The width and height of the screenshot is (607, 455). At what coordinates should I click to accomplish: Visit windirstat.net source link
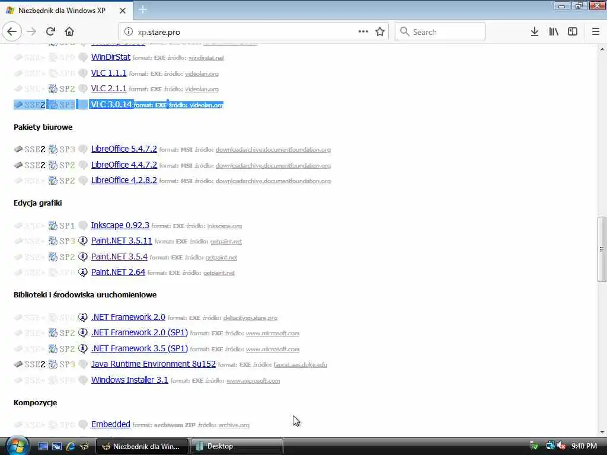tap(206, 58)
